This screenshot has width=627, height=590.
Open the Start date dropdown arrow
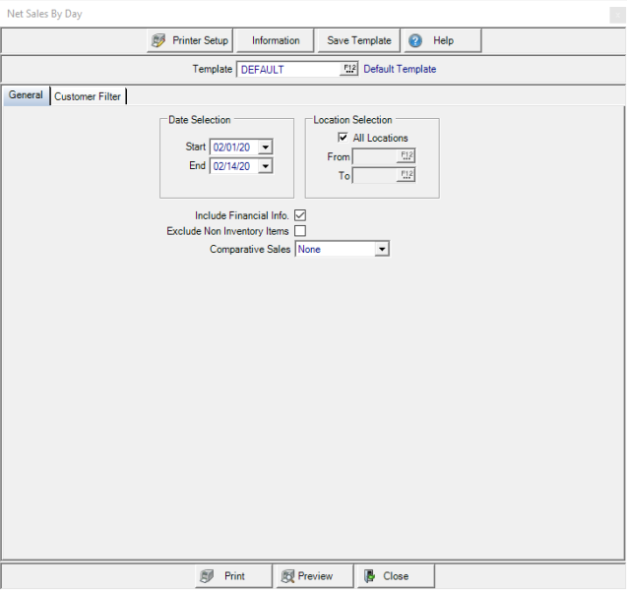(265, 147)
